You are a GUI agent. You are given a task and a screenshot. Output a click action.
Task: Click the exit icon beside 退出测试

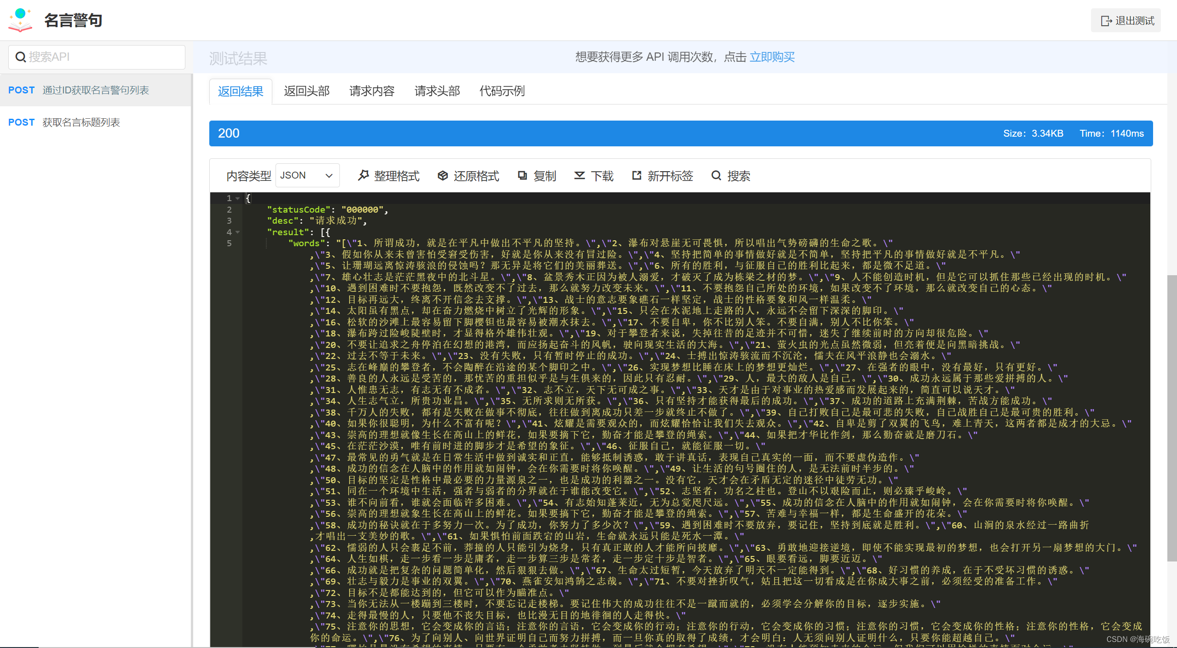tap(1106, 20)
